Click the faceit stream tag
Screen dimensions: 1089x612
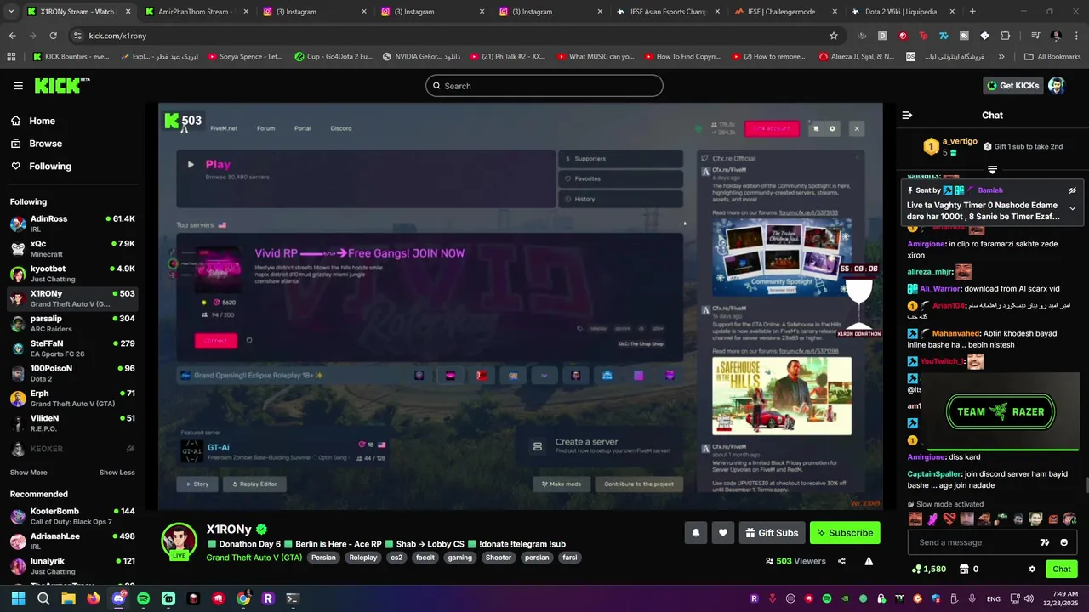tap(425, 558)
